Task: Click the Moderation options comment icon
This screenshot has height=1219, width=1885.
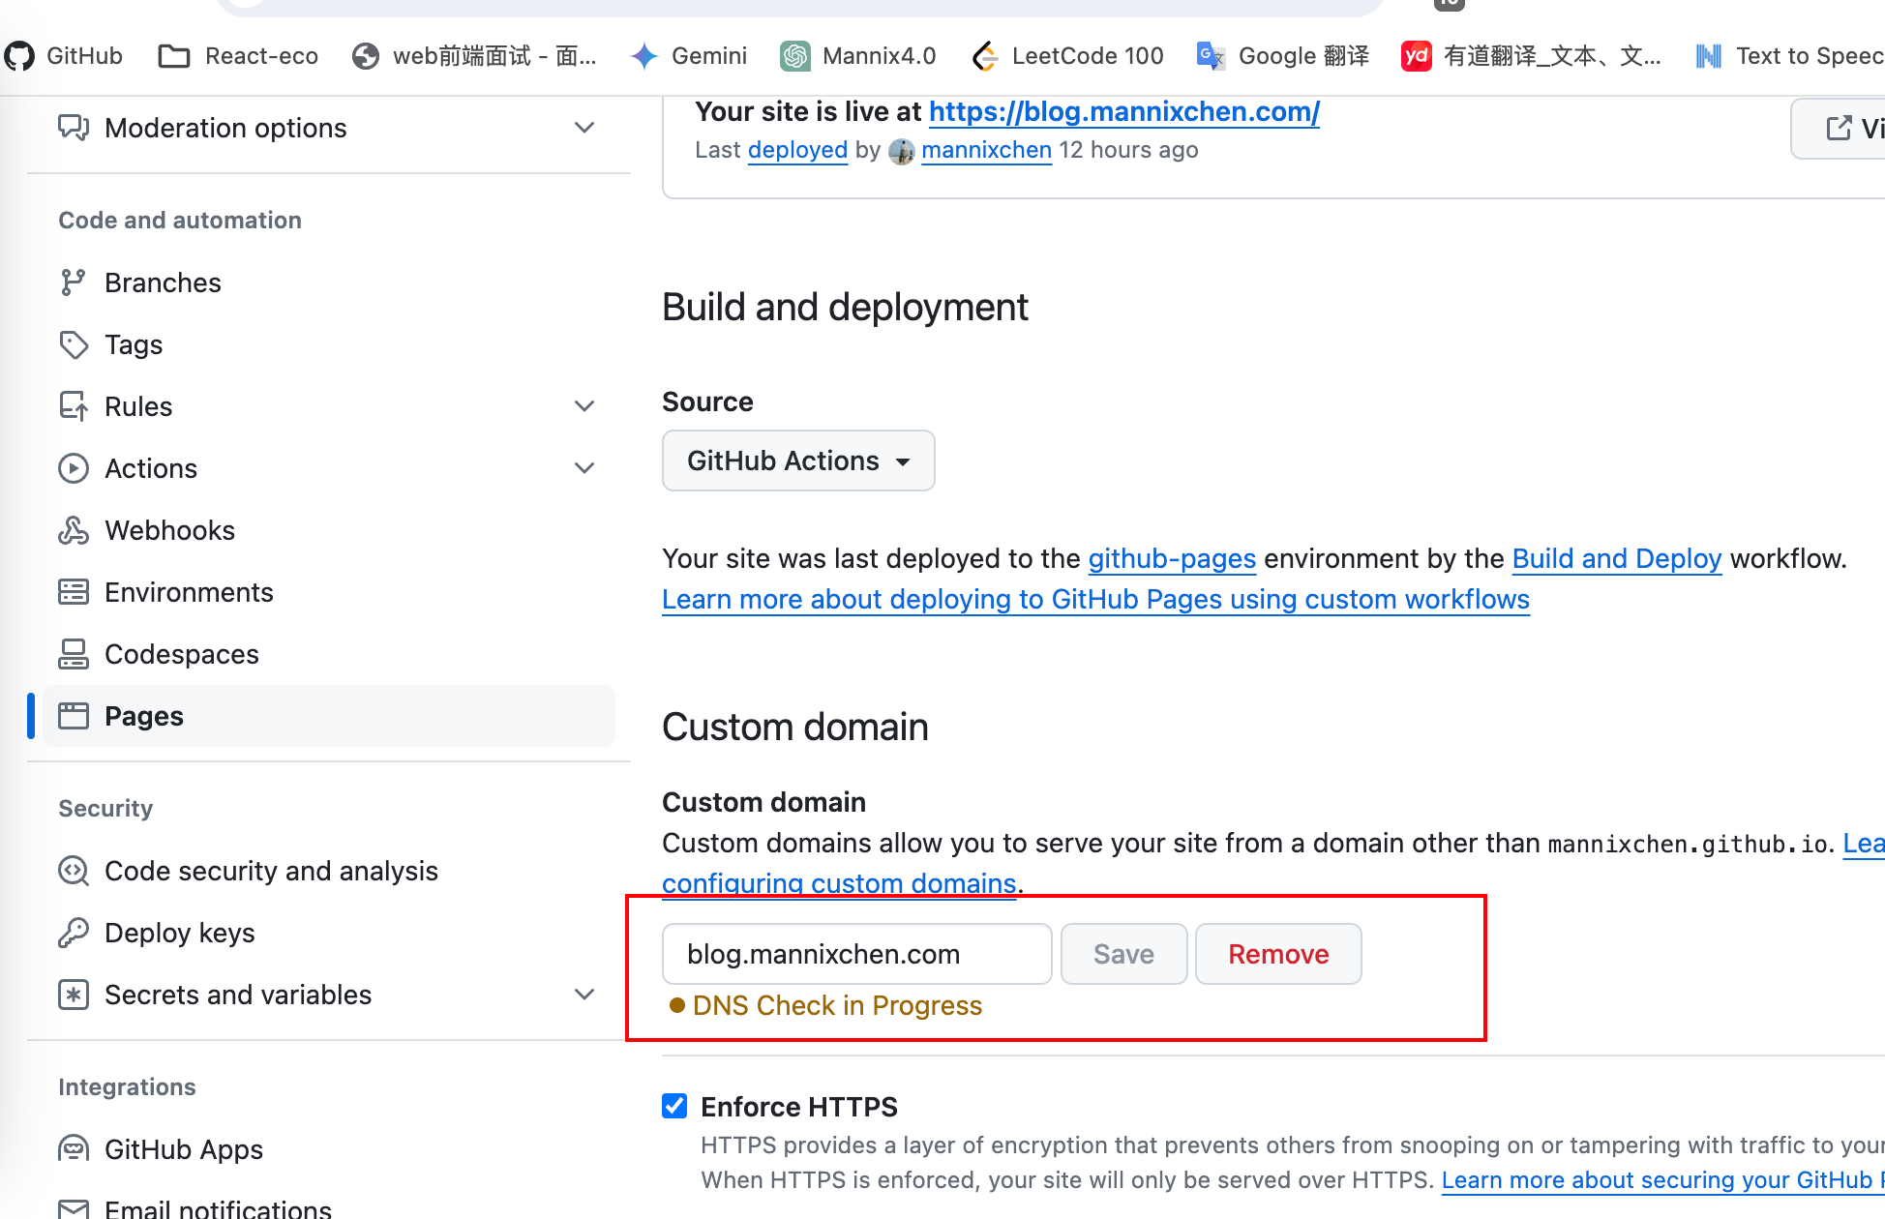Action: pyautogui.click(x=74, y=128)
